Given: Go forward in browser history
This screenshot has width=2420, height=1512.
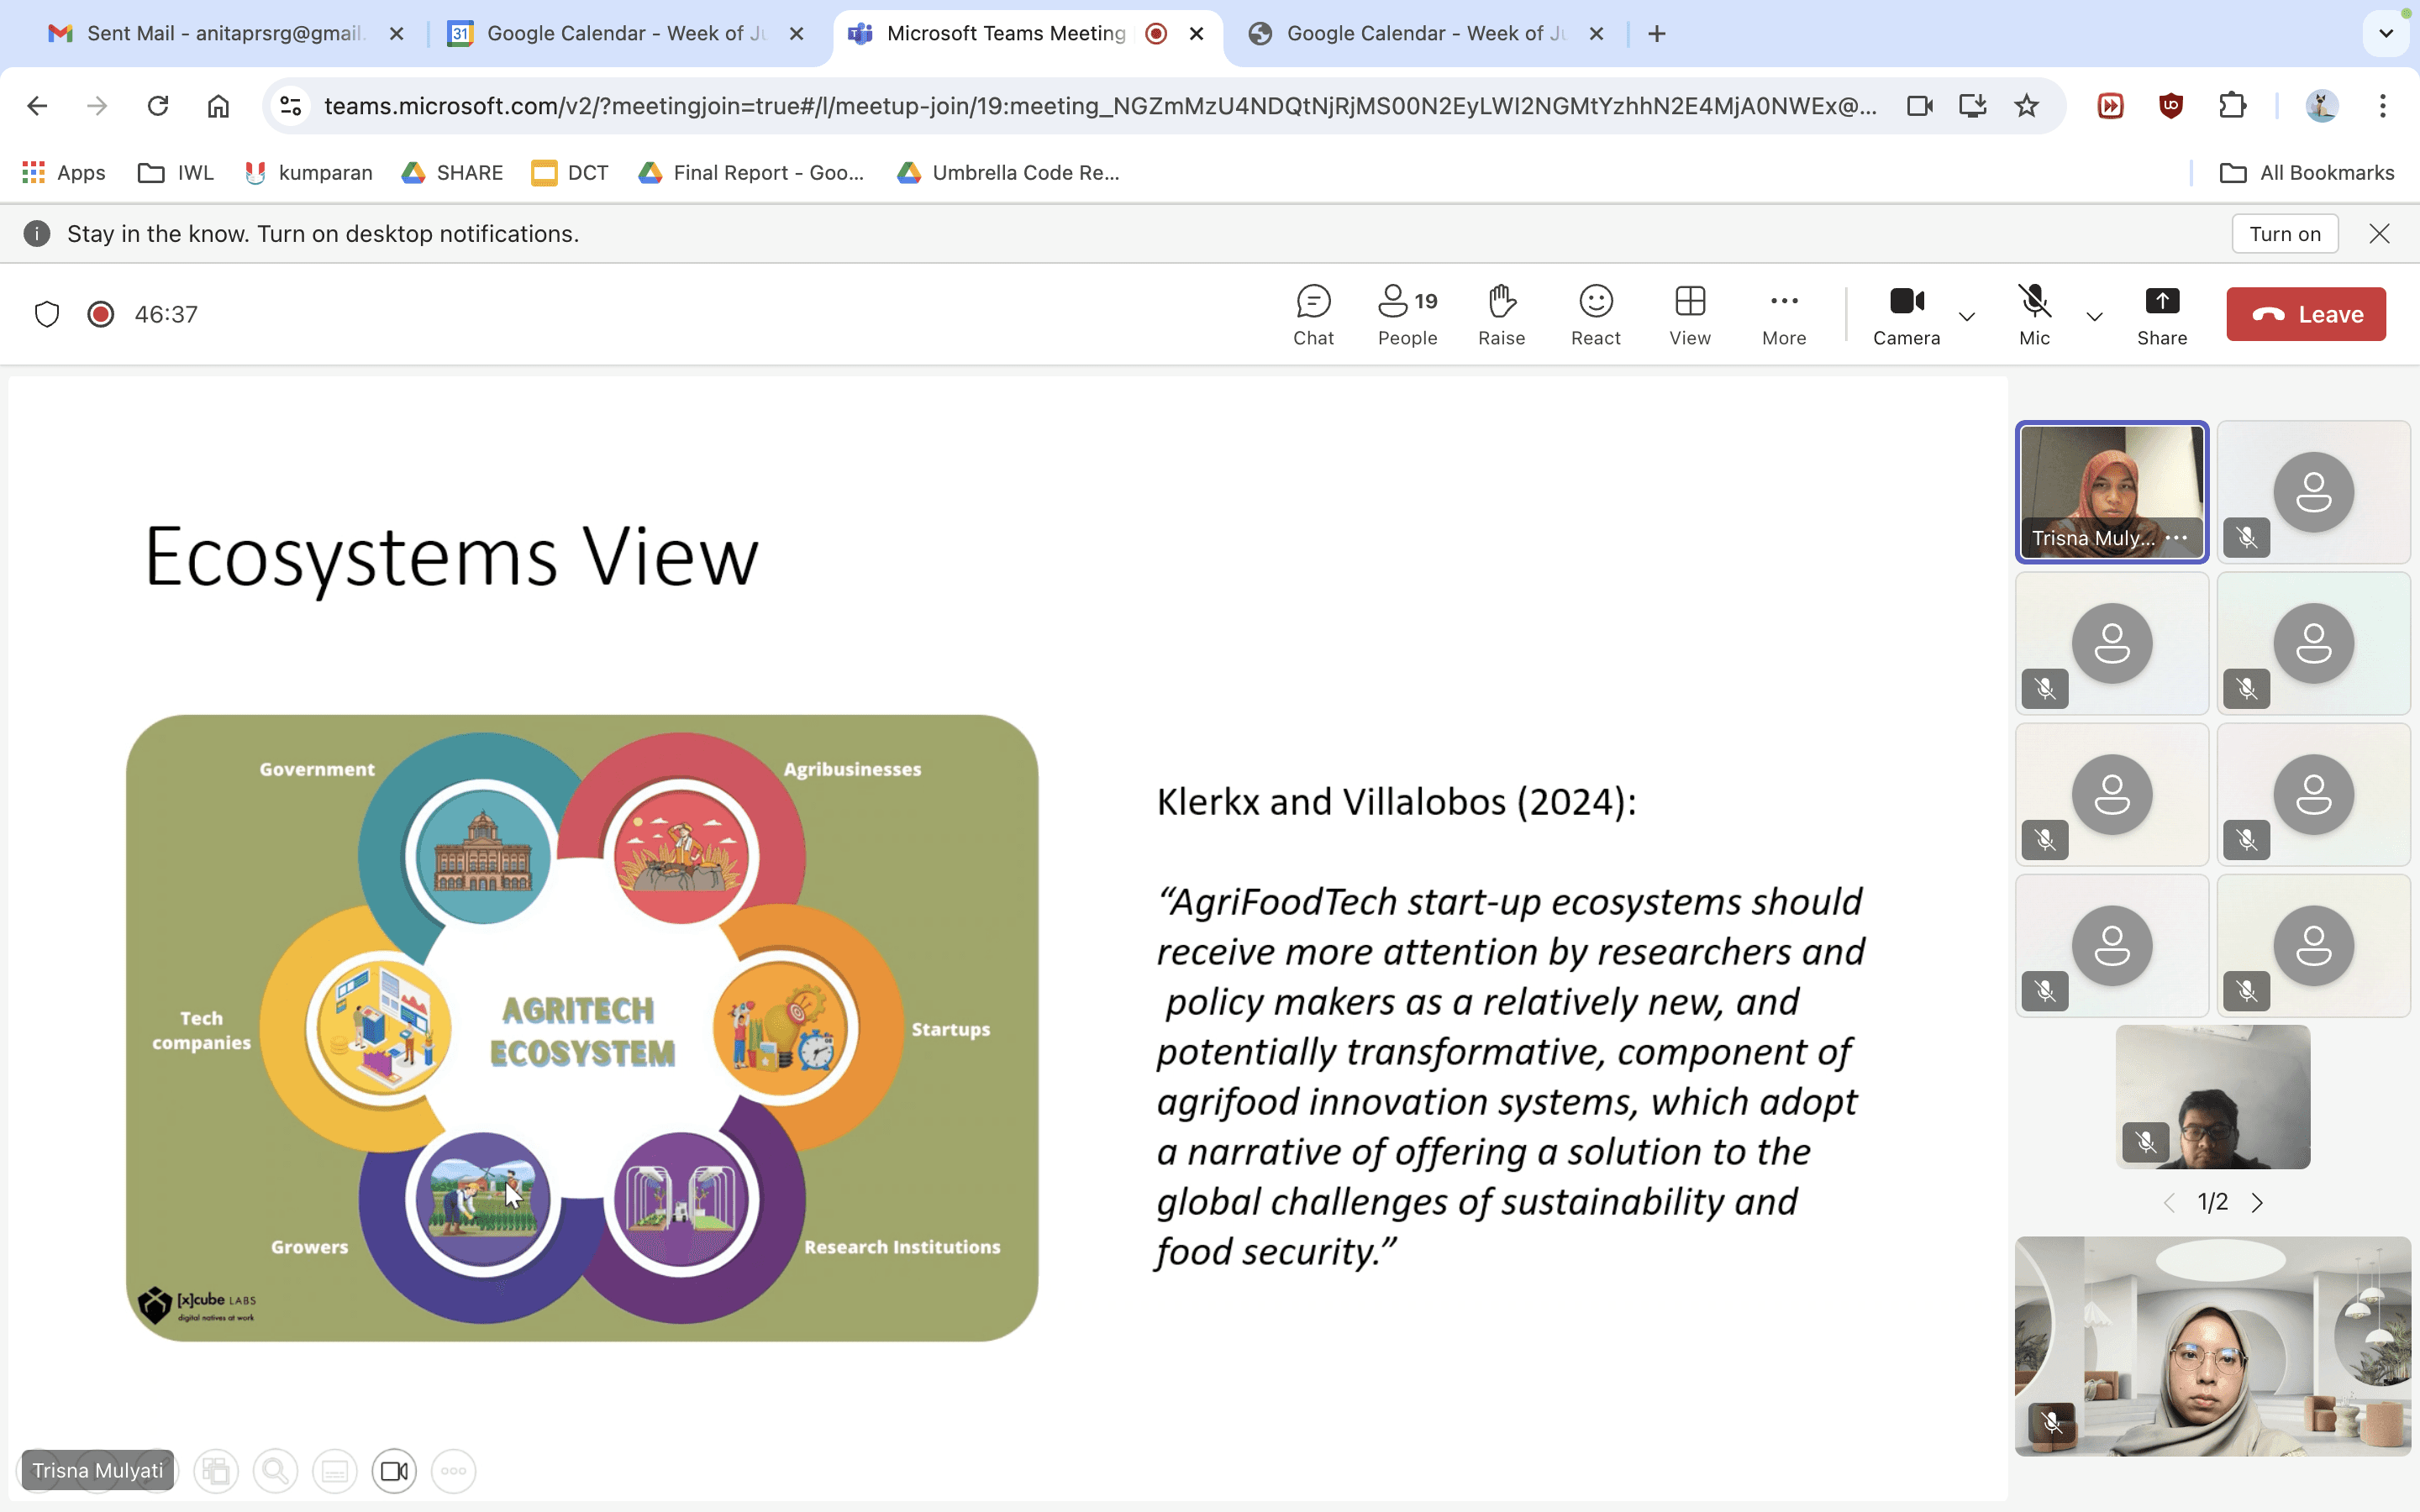Looking at the screenshot, I should pyautogui.click(x=97, y=106).
